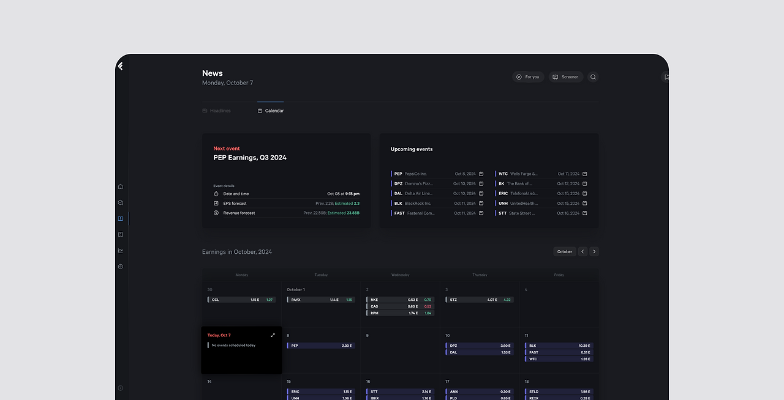Open the FAST 0.51 E calendar entry
Viewport: 784px width, 400px height.
coord(559,352)
